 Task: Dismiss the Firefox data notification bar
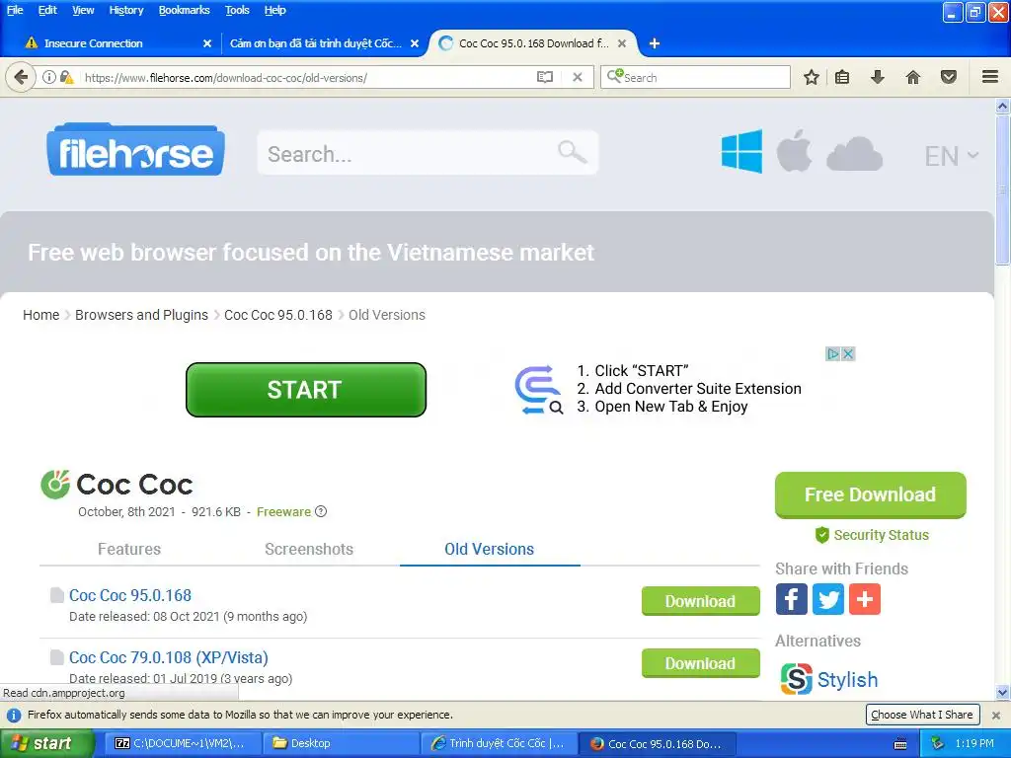pyautogui.click(x=996, y=716)
